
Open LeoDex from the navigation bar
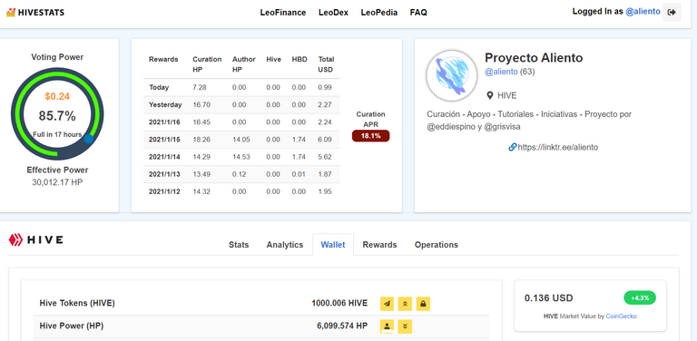tap(333, 13)
